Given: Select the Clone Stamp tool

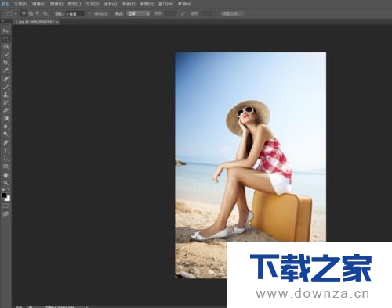Looking at the screenshot, I should point(5,95).
